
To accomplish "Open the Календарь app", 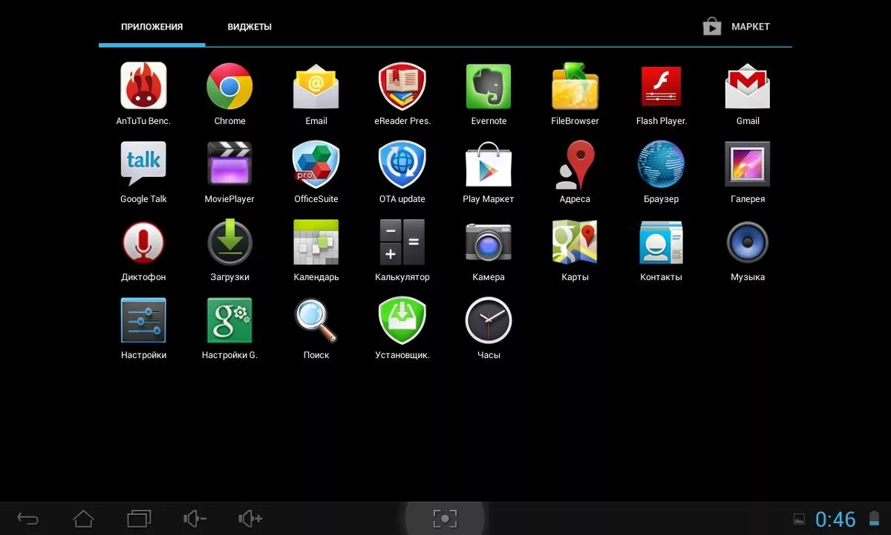I will click(316, 242).
